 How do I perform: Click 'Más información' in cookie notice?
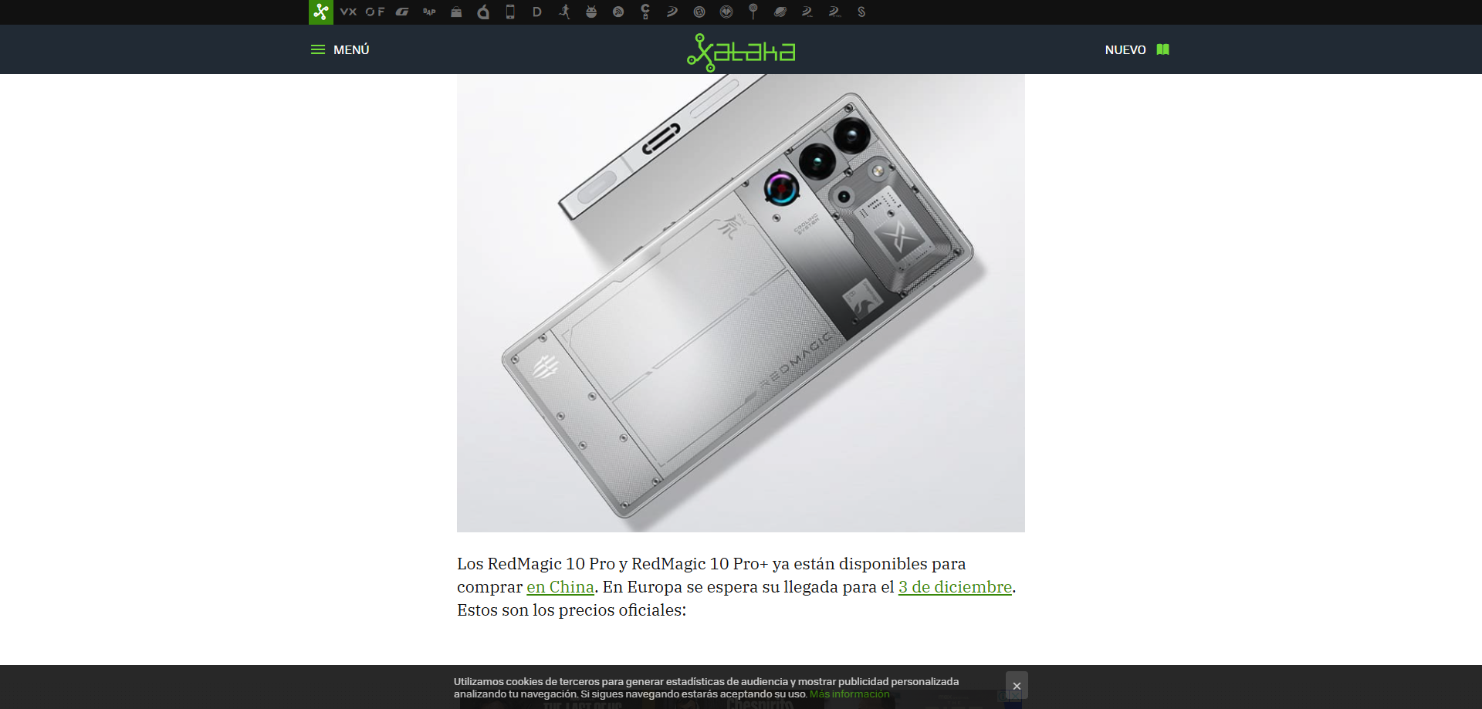point(849,694)
